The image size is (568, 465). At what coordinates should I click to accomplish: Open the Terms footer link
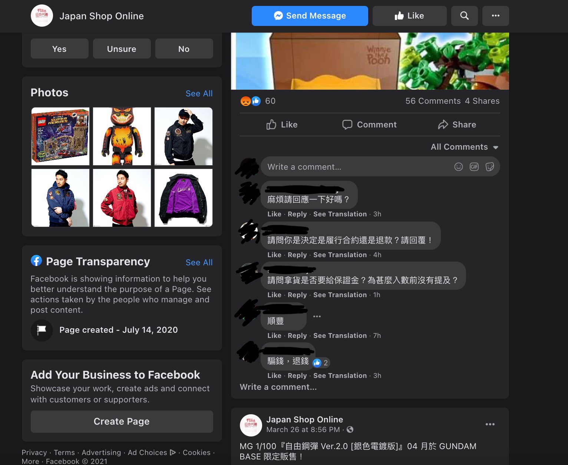pyautogui.click(x=64, y=452)
